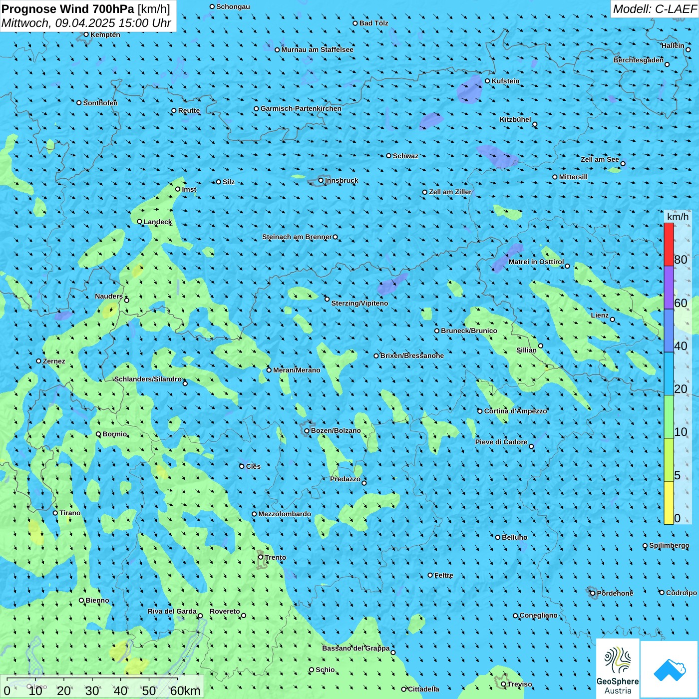
Task: Click the Brixen/Bressanone label
Action: point(412,355)
